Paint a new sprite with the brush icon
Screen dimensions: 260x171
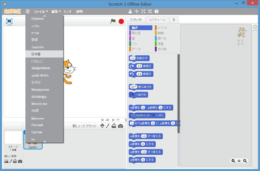tap(108, 126)
